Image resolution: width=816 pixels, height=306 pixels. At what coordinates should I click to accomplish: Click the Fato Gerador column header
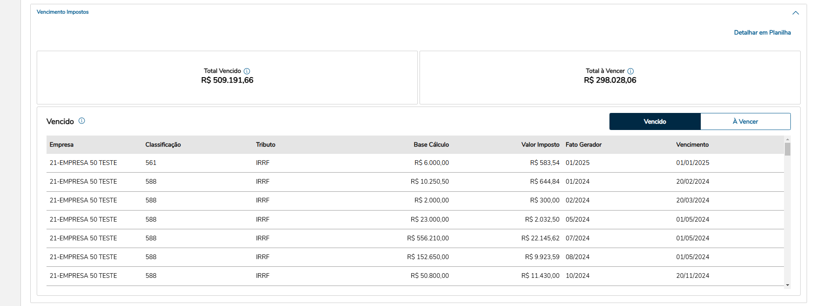(583, 145)
